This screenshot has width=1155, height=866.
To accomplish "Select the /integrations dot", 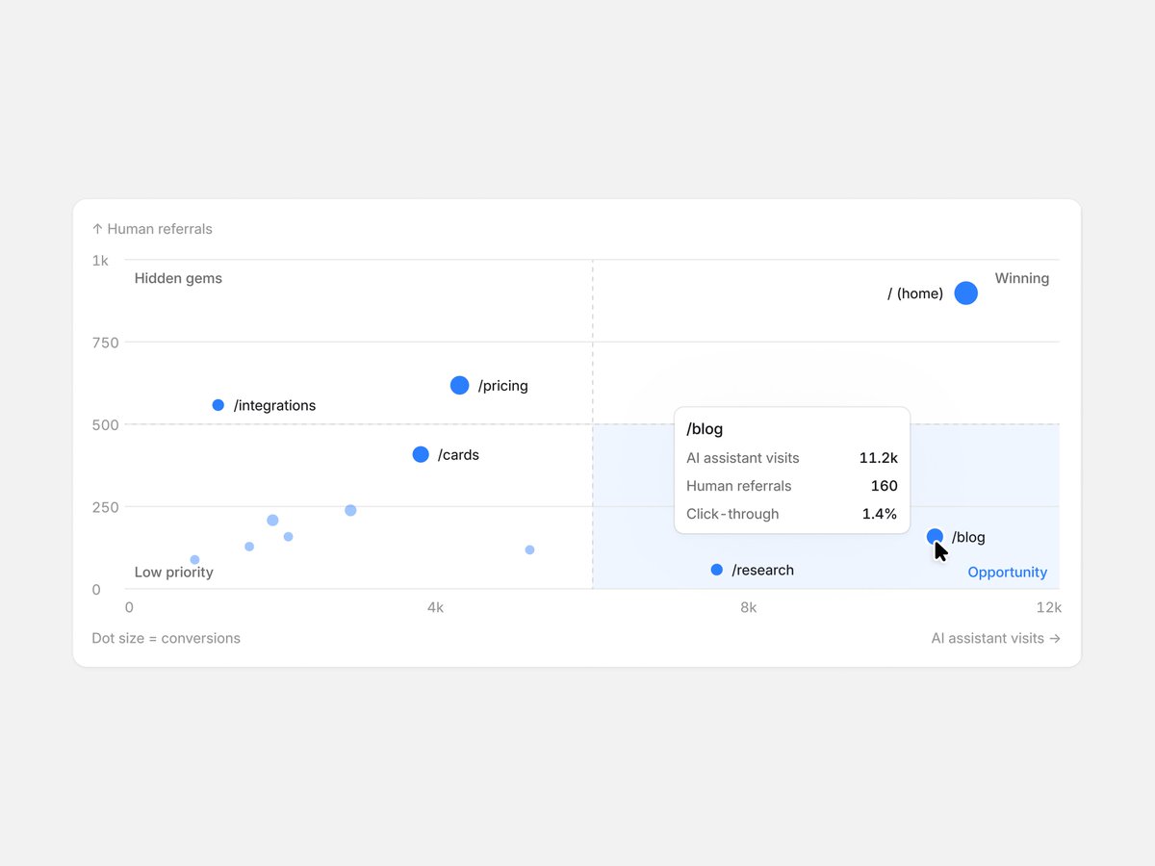I will (218, 405).
